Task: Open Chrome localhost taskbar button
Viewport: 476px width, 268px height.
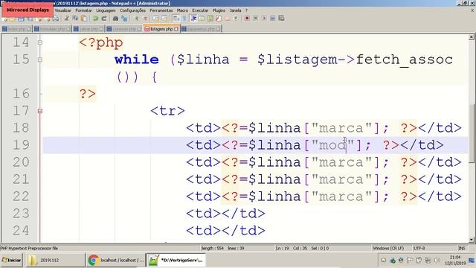Action: pyautogui.click(x=116, y=260)
